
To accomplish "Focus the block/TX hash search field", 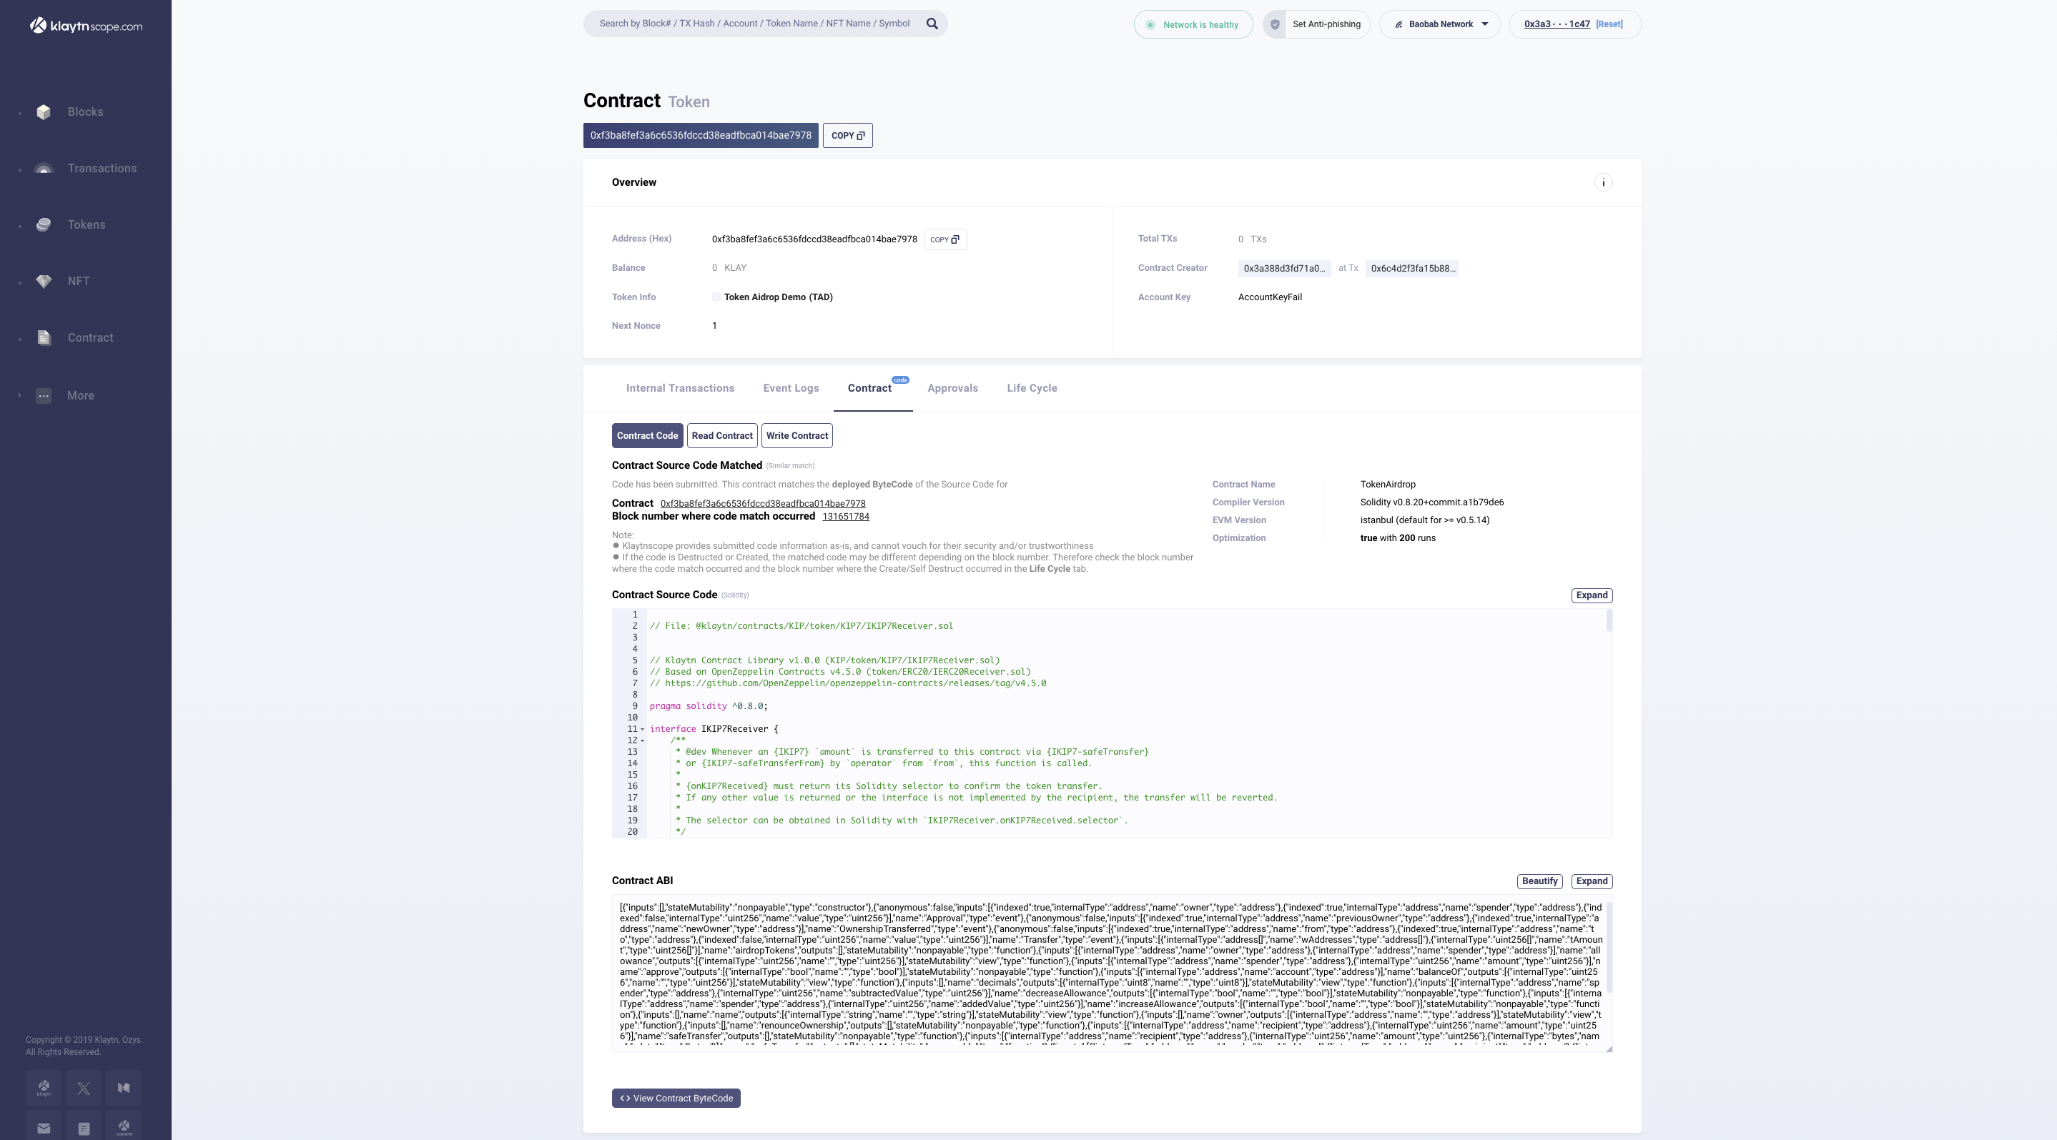I will coord(754,24).
